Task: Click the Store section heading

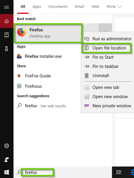Action: pyautogui.click(x=21, y=66)
